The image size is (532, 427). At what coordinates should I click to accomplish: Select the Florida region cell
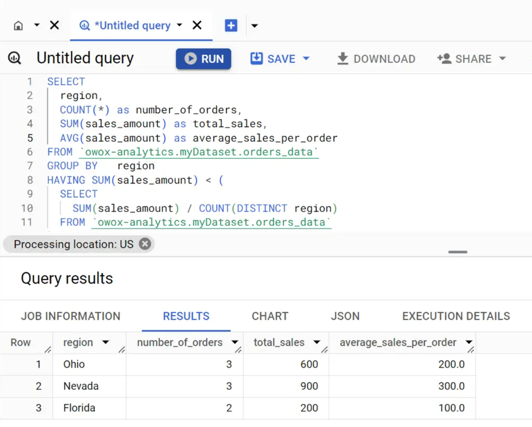90,408
